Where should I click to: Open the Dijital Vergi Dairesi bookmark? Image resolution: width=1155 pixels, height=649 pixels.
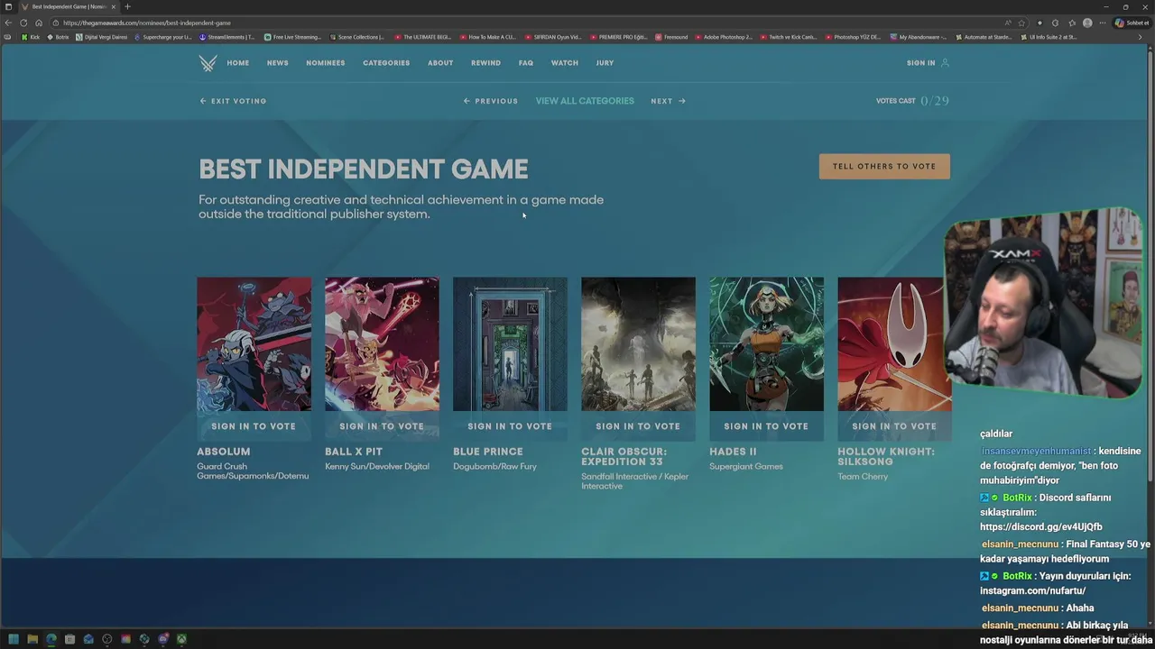pos(102,37)
